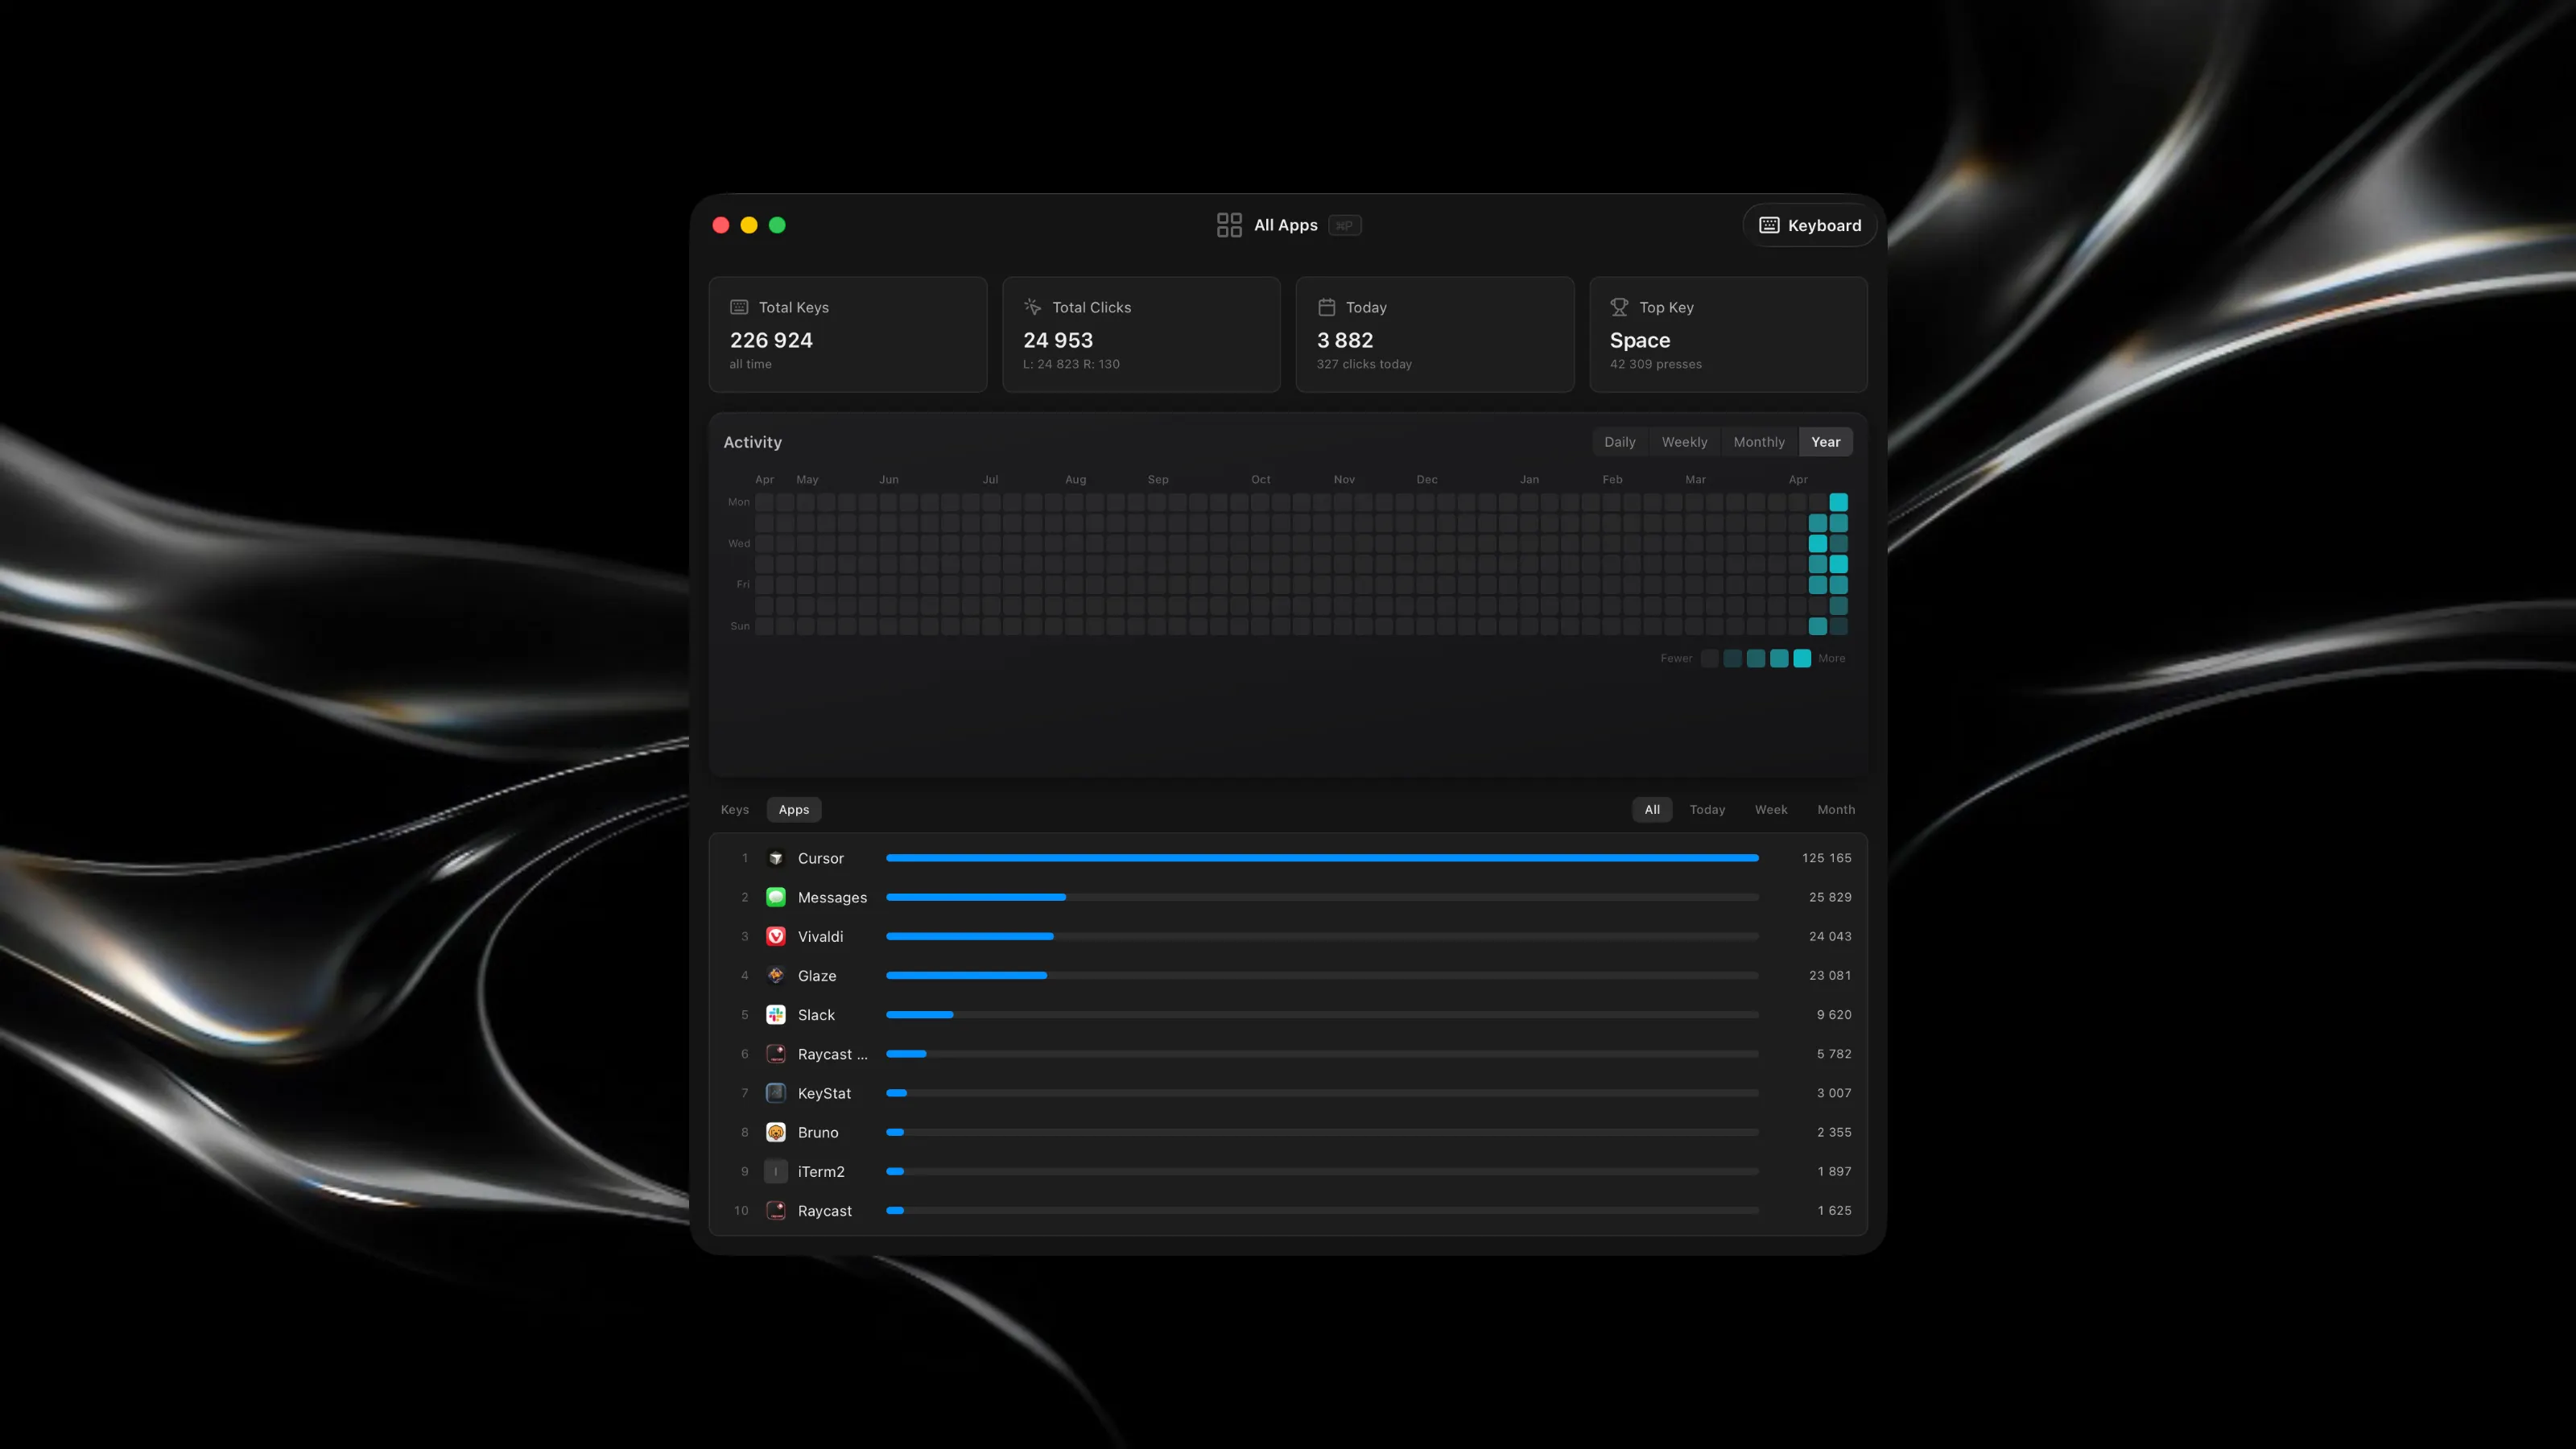Click the KeyStat app icon
Screen dimensions: 2576x1449
[776, 1093]
